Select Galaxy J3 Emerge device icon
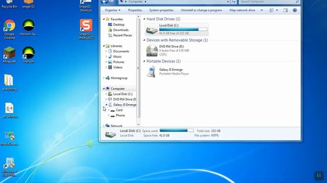Screen dimensions: 327x183 click(152, 72)
